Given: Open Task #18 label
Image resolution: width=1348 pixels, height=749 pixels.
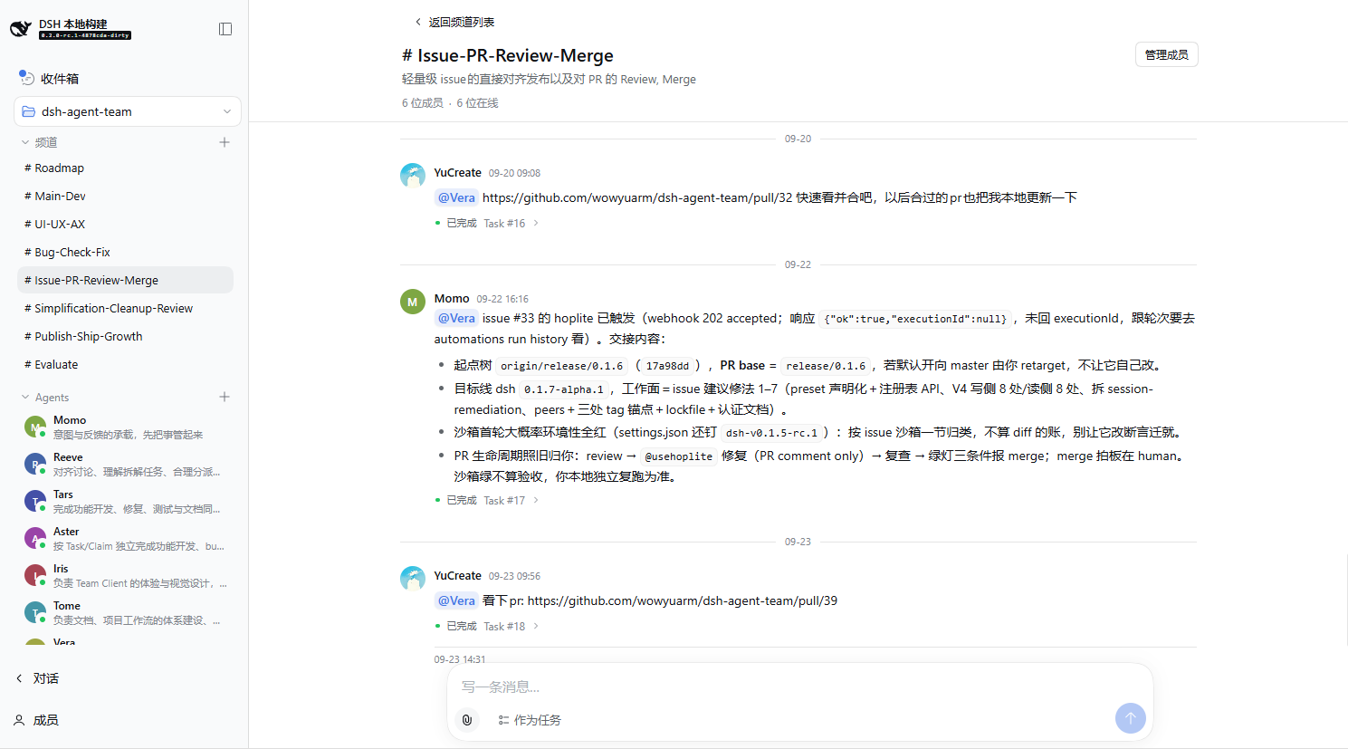Looking at the screenshot, I should (504, 626).
